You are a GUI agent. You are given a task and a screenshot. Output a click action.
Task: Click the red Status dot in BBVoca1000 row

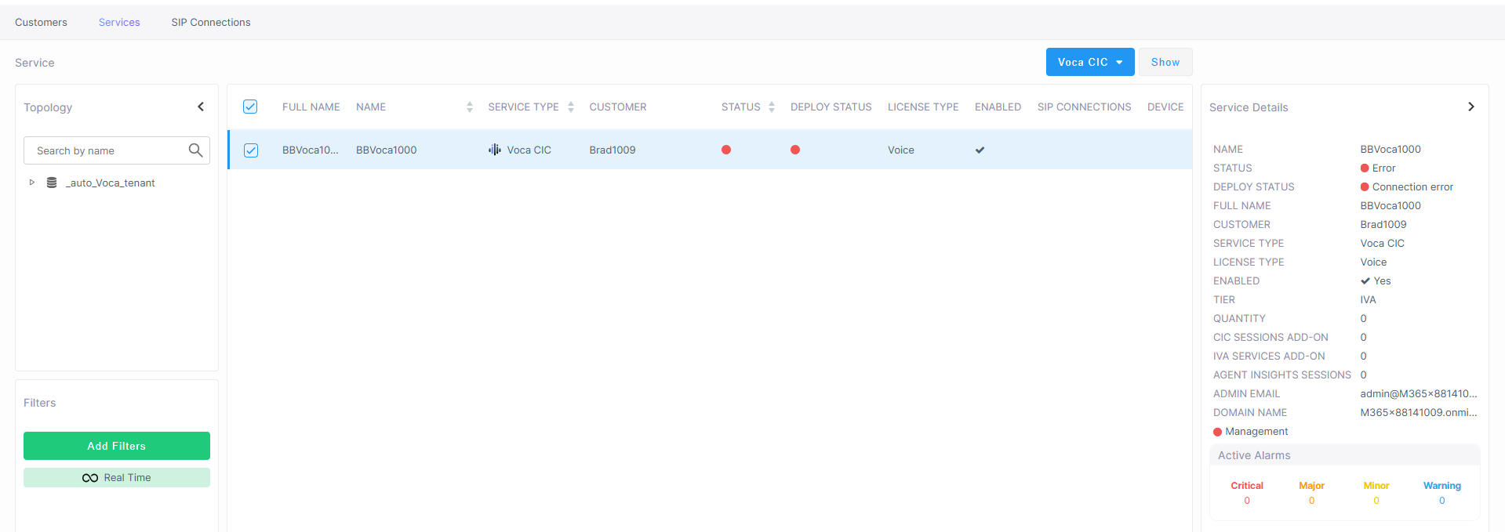(726, 150)
